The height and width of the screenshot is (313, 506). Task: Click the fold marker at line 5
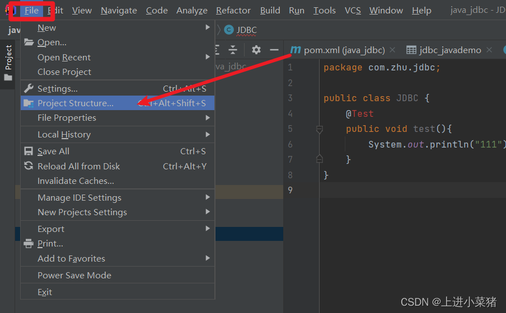(320, 129)
